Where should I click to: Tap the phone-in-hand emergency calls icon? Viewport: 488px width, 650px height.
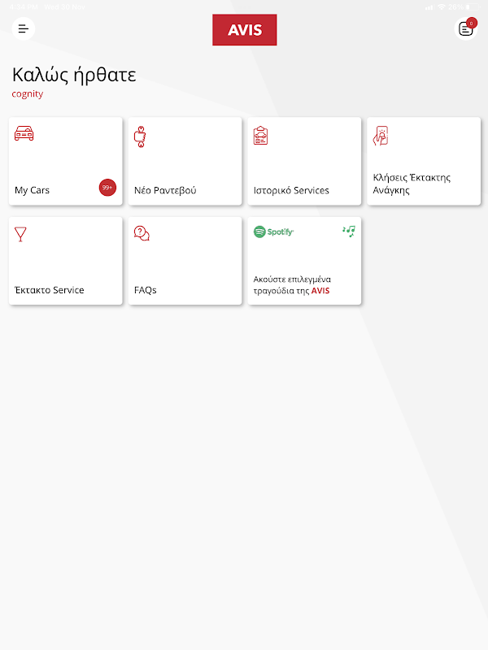(381, 136)
